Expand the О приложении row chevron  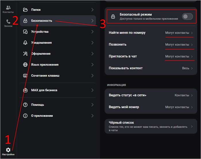tap(92, 116)
